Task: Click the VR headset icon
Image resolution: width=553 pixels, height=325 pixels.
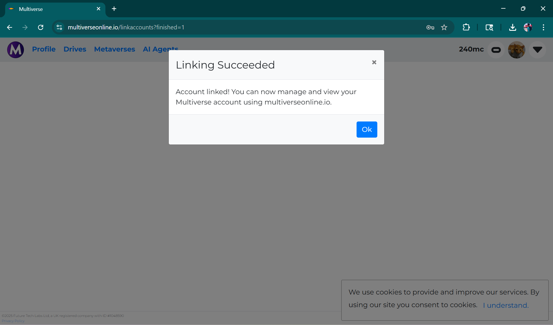Action: (x=496, y=50)
